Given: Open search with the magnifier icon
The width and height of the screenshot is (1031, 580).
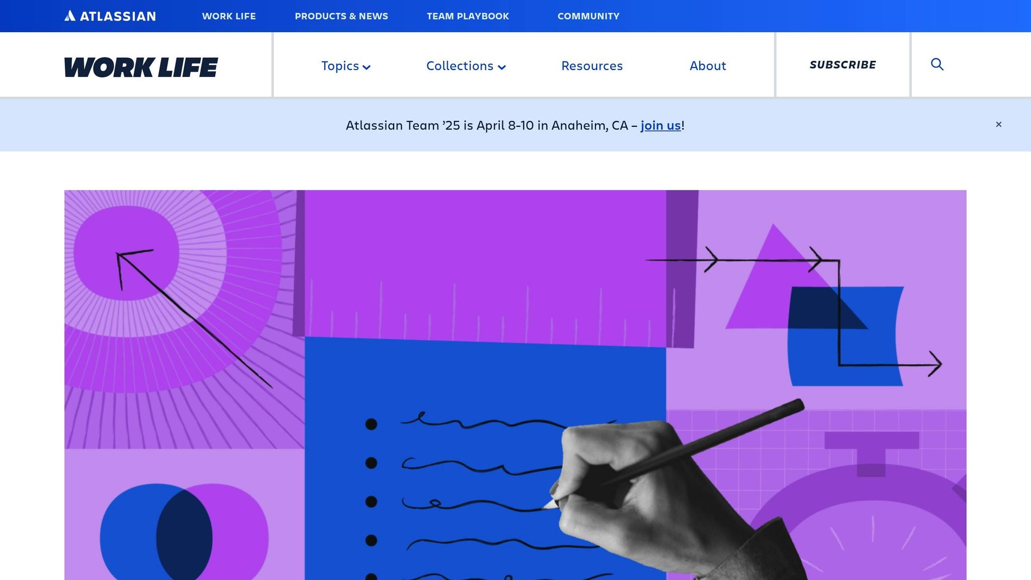Looking at the screenshot, I should [937, 64].
